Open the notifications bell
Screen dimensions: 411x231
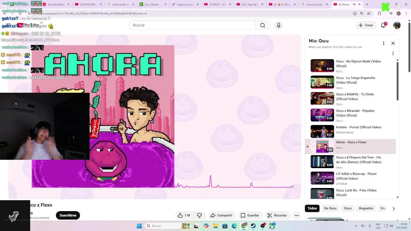pyautogui.click(x=383, y=25)
